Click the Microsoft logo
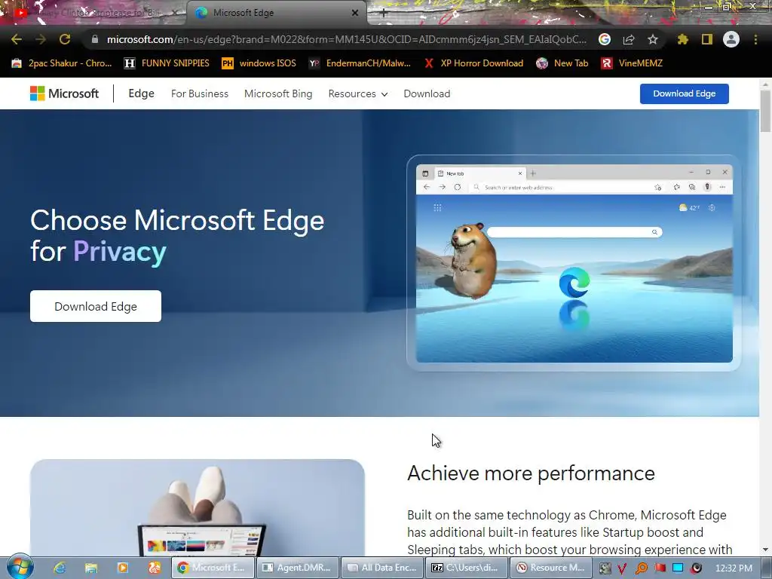 coord(65,93)
